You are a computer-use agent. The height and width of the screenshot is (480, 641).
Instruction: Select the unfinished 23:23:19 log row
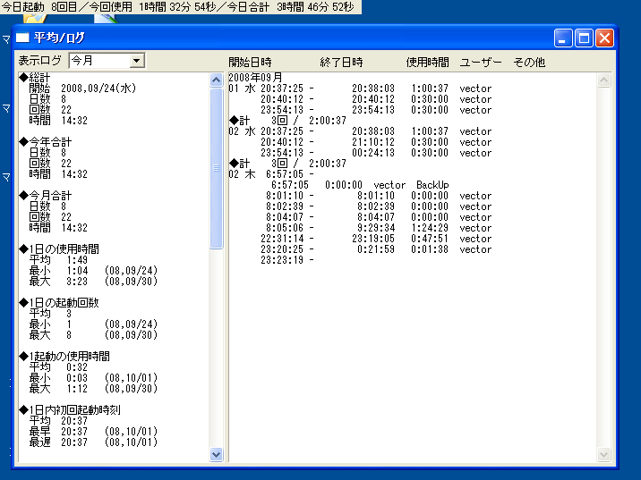coord(287,259)
